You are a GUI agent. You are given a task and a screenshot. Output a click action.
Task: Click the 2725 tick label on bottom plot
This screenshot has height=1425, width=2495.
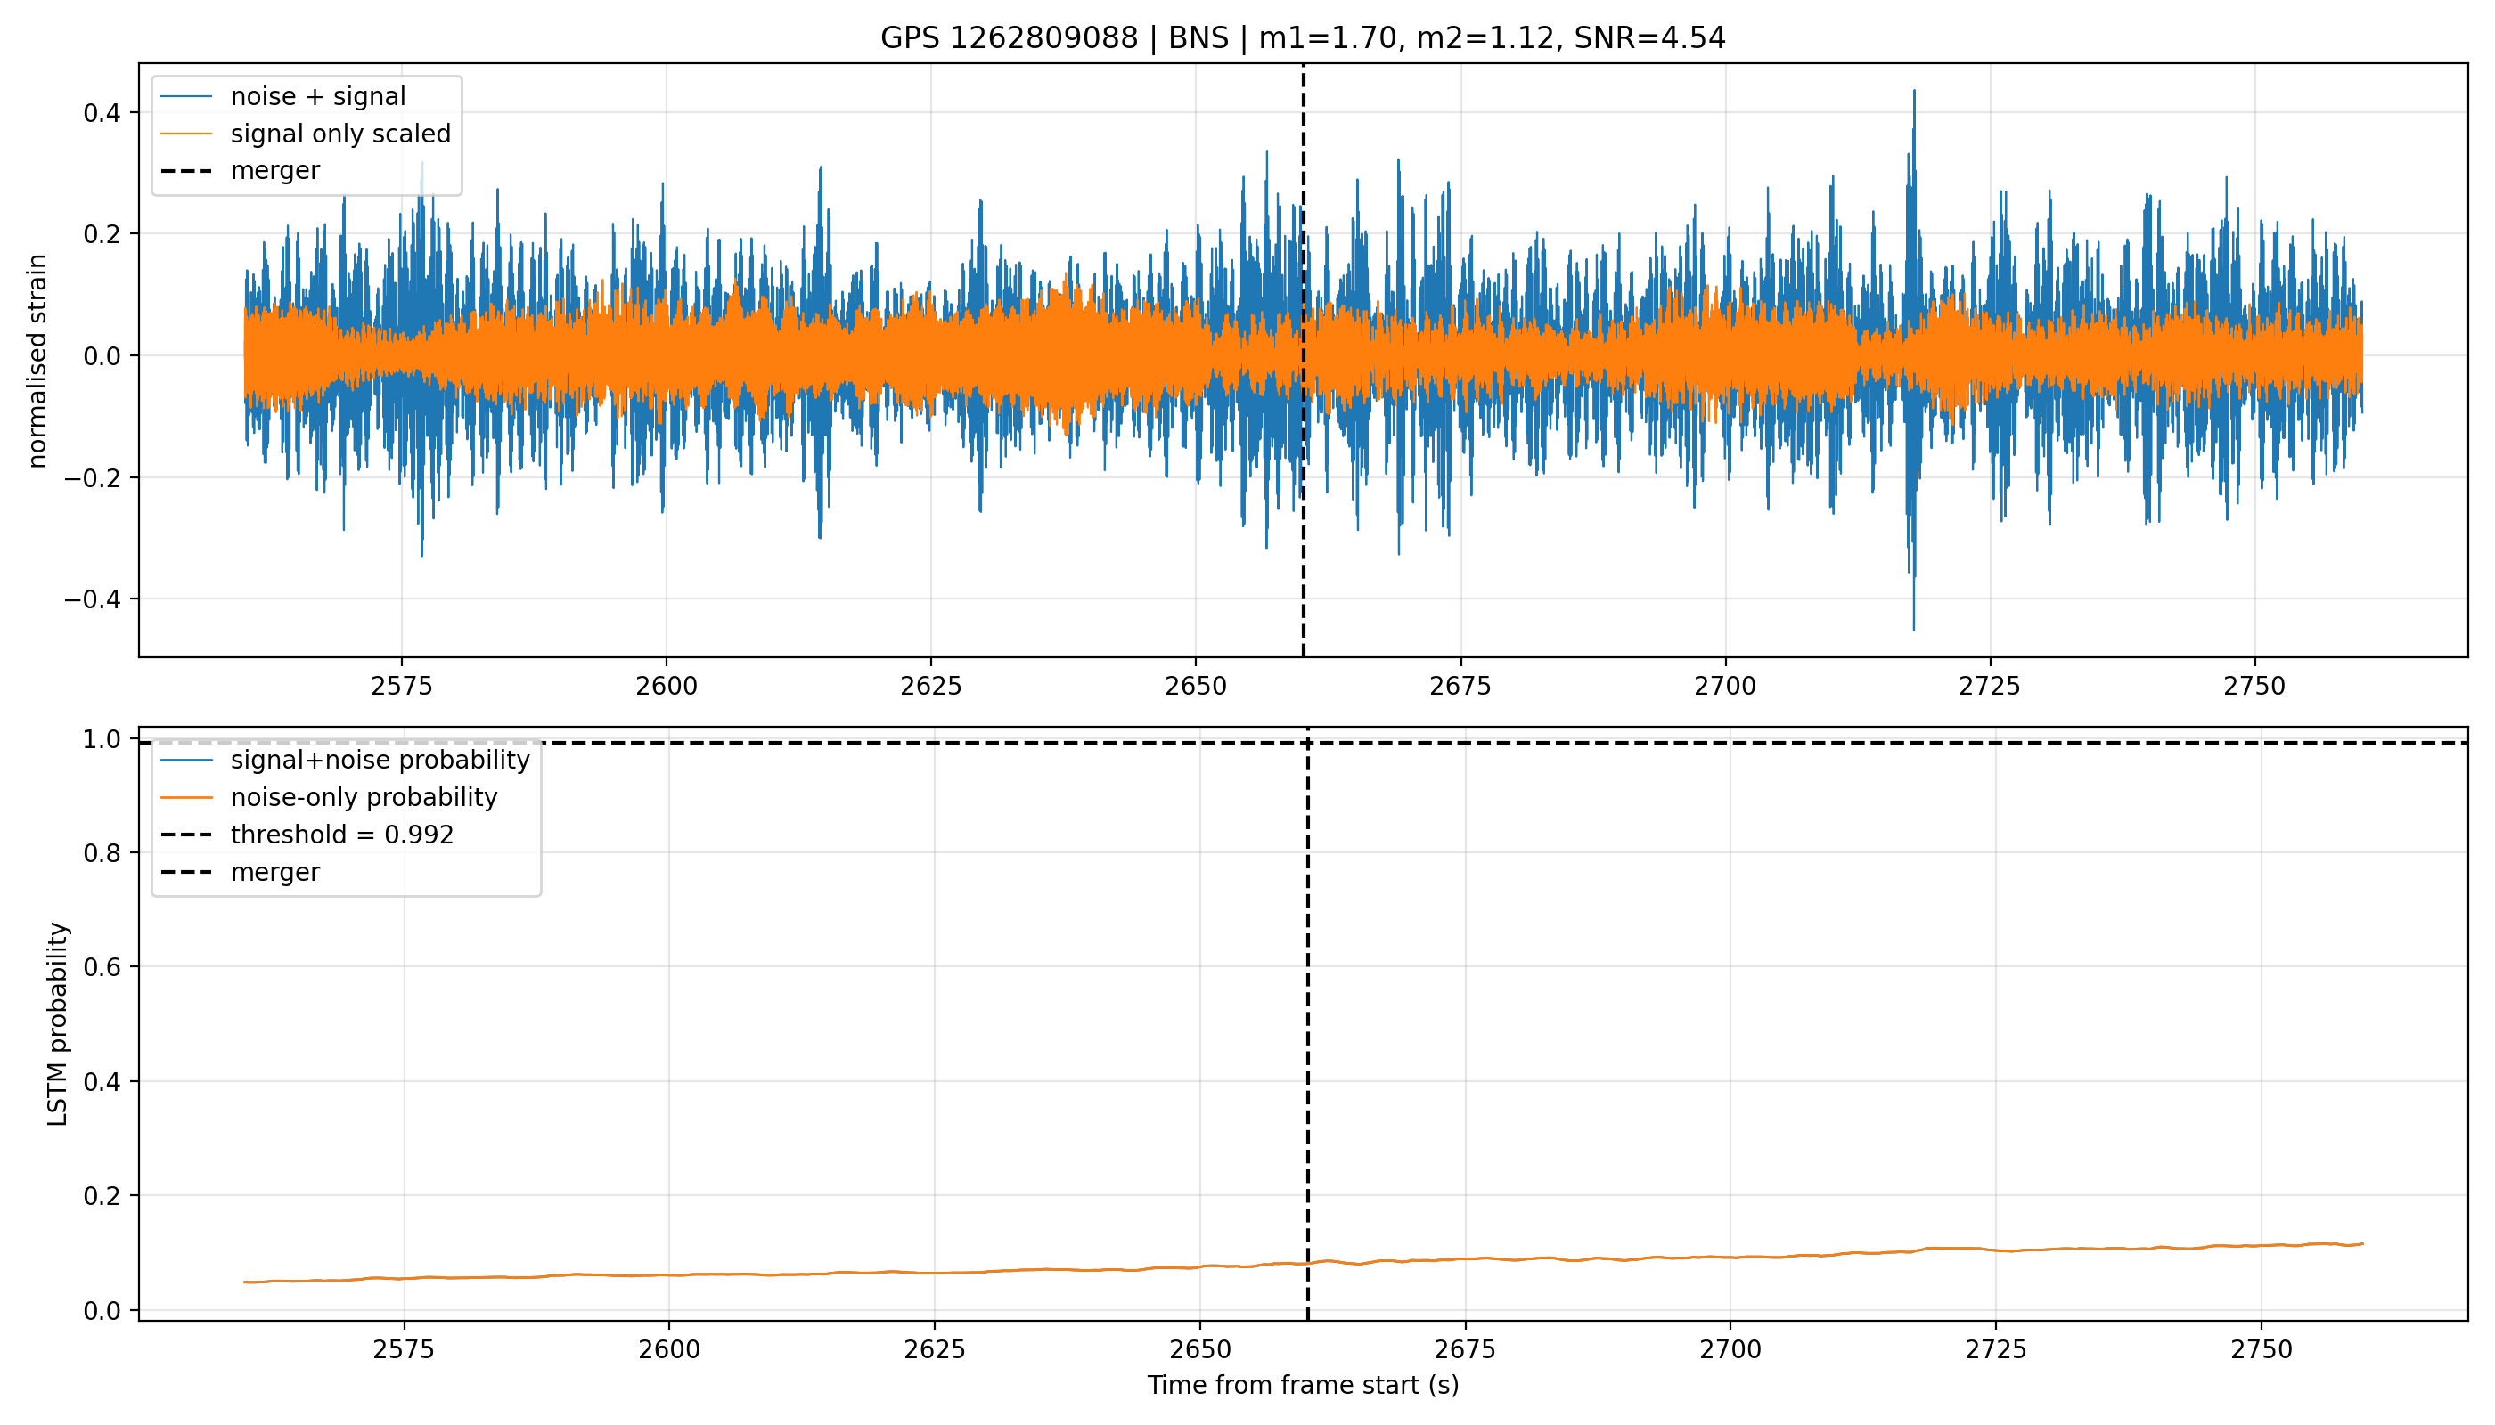point(1996,1349)
